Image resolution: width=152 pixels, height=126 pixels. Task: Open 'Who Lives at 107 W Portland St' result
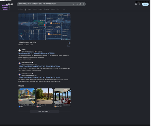[36, 53]
